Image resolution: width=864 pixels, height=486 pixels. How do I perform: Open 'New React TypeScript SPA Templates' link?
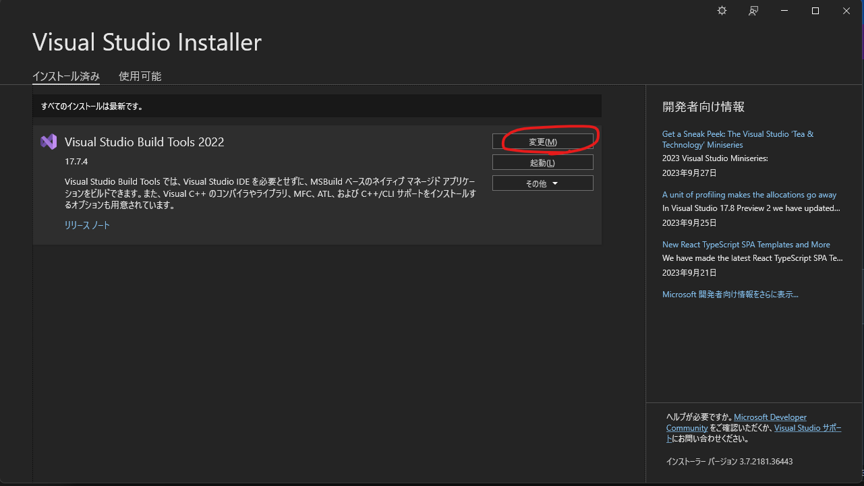[746, 245]
